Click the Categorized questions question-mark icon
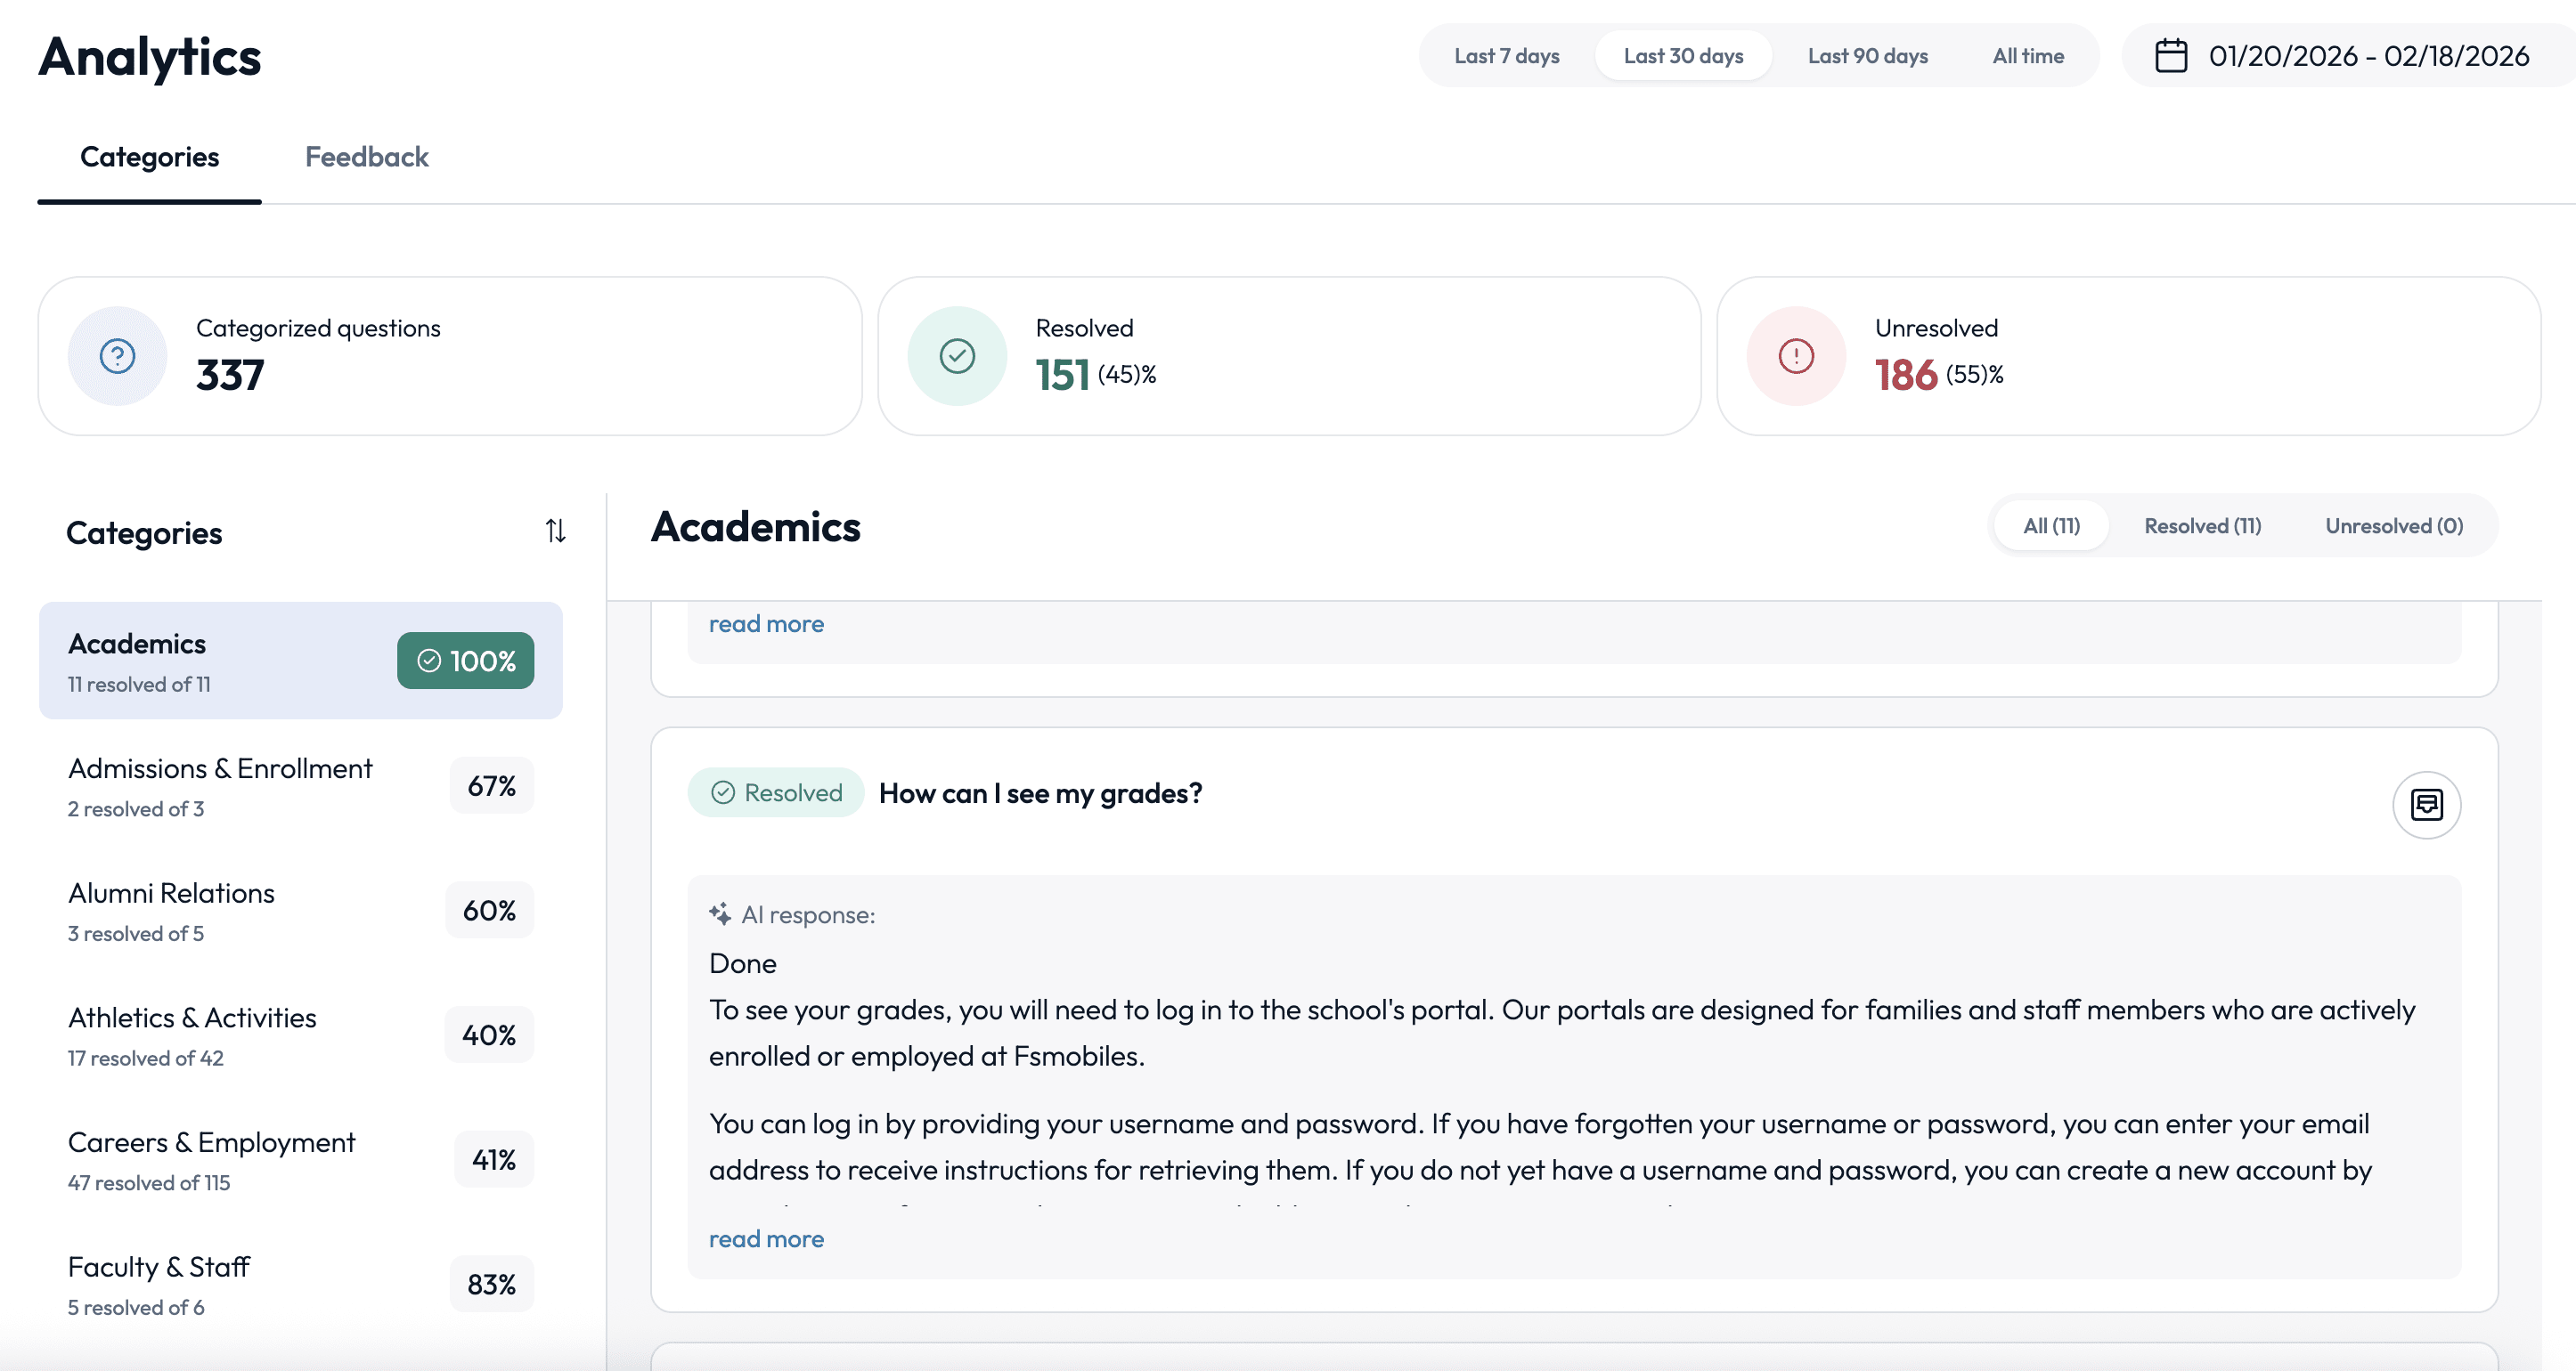 click(117, 356)
